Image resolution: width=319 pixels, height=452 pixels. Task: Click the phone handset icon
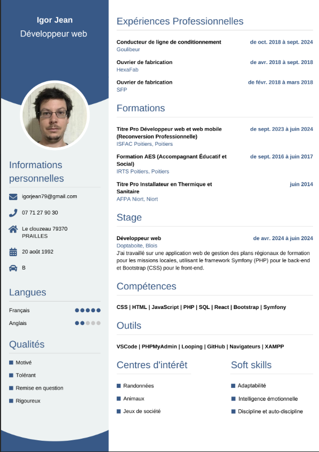(x=13, y=213)
